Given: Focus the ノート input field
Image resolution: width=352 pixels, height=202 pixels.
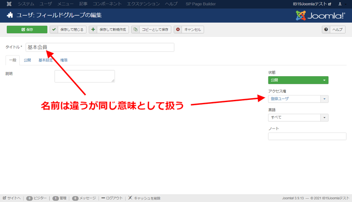Looking at the screenshot, I should (x=307, y=136).
